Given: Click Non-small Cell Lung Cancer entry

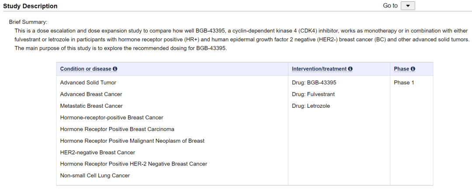Looking at the screenshot, I should pyautogui.click(x=95, y=176).
